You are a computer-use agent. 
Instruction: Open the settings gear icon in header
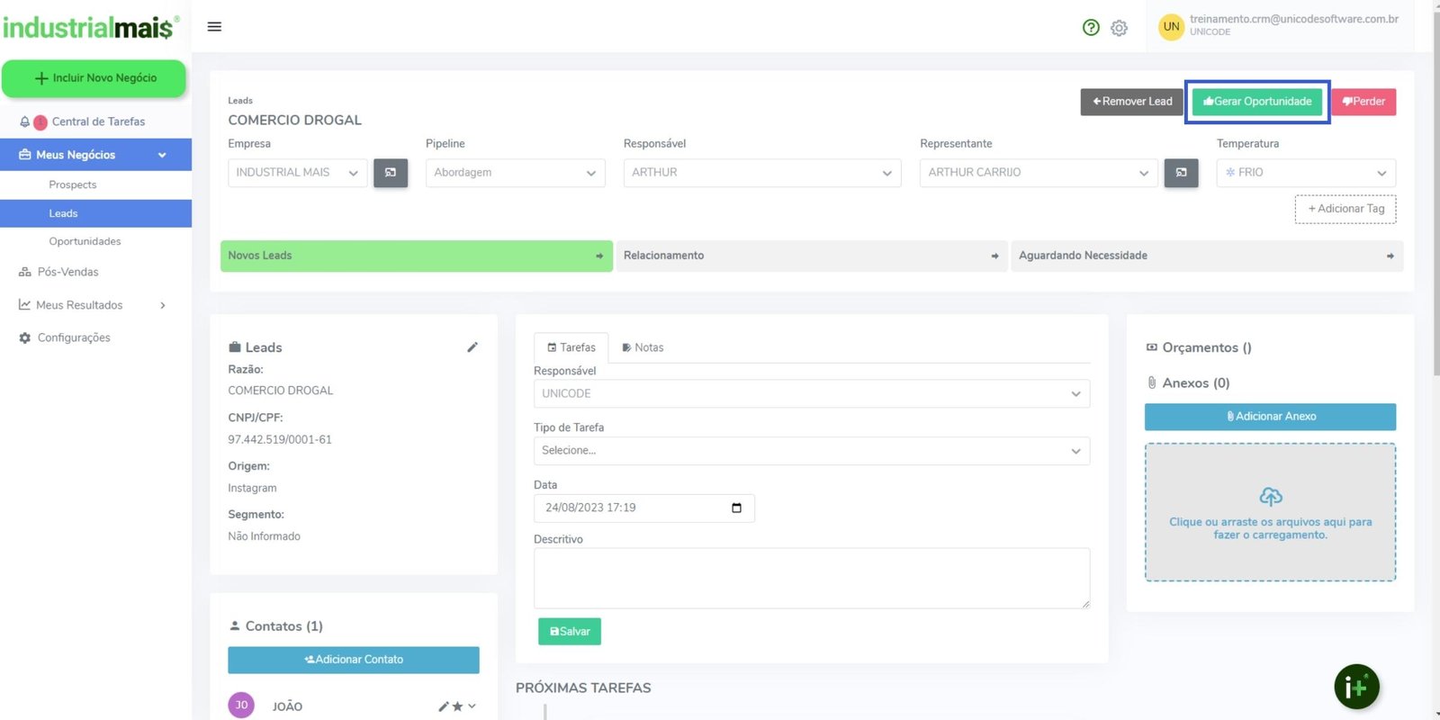click(1119, 28)
